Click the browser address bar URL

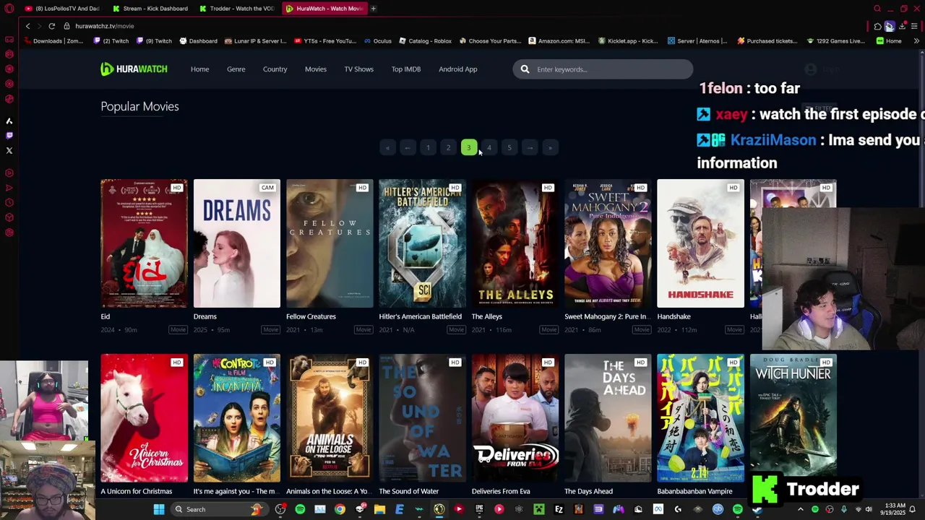pos(105,26)
